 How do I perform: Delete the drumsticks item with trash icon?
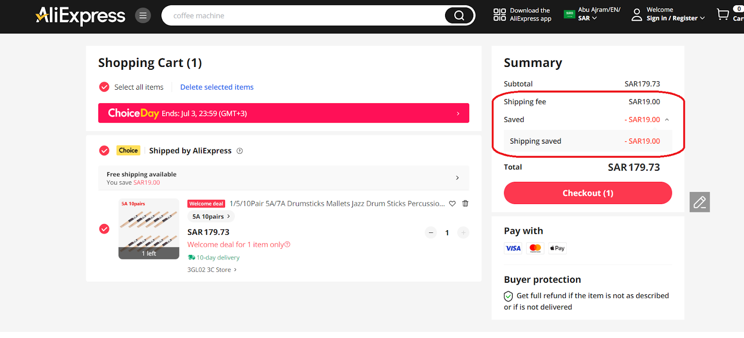(x=465, y=204)
